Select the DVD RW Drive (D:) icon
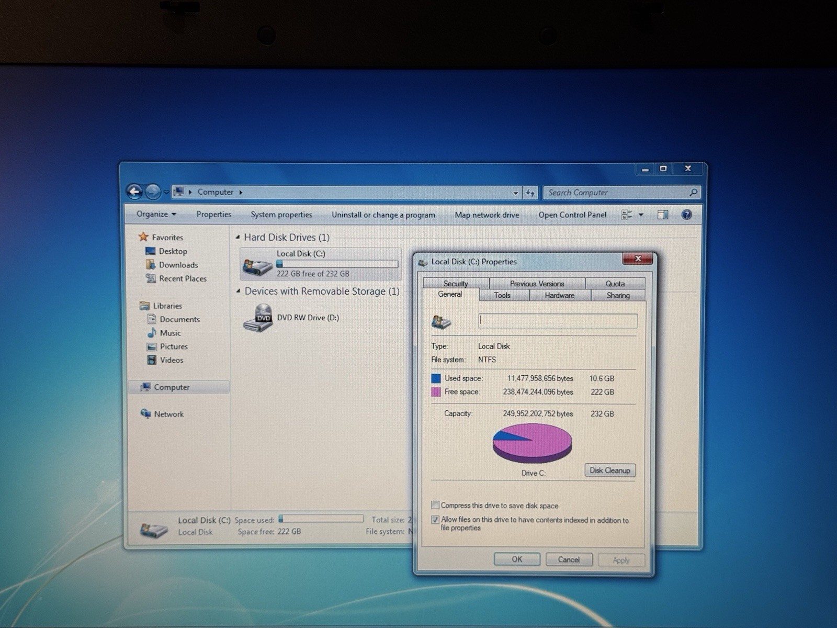 pyautogui.click(x=258, y=318)
